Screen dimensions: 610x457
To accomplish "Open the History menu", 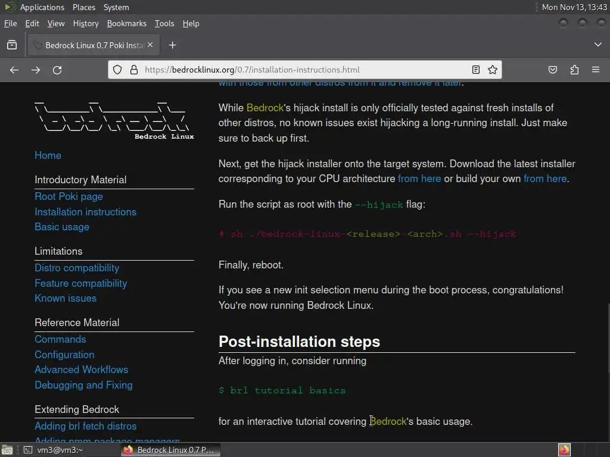I will (x=86, y=23).
